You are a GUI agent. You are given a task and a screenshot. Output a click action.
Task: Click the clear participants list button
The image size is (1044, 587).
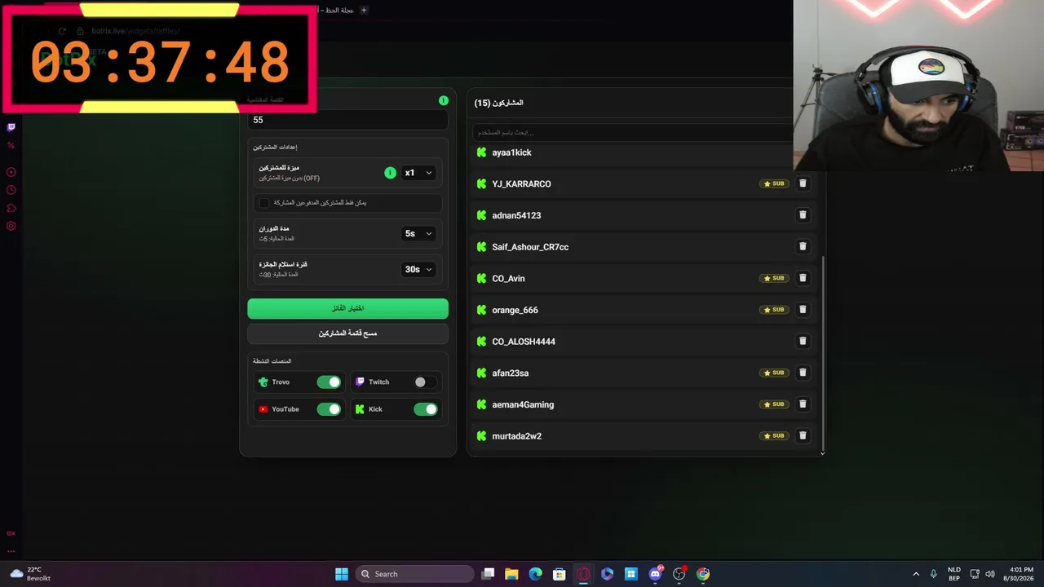point(347,333)
